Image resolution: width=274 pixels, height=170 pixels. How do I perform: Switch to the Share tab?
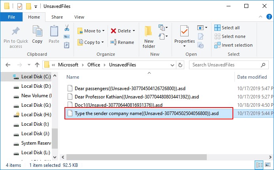point(57,17)
